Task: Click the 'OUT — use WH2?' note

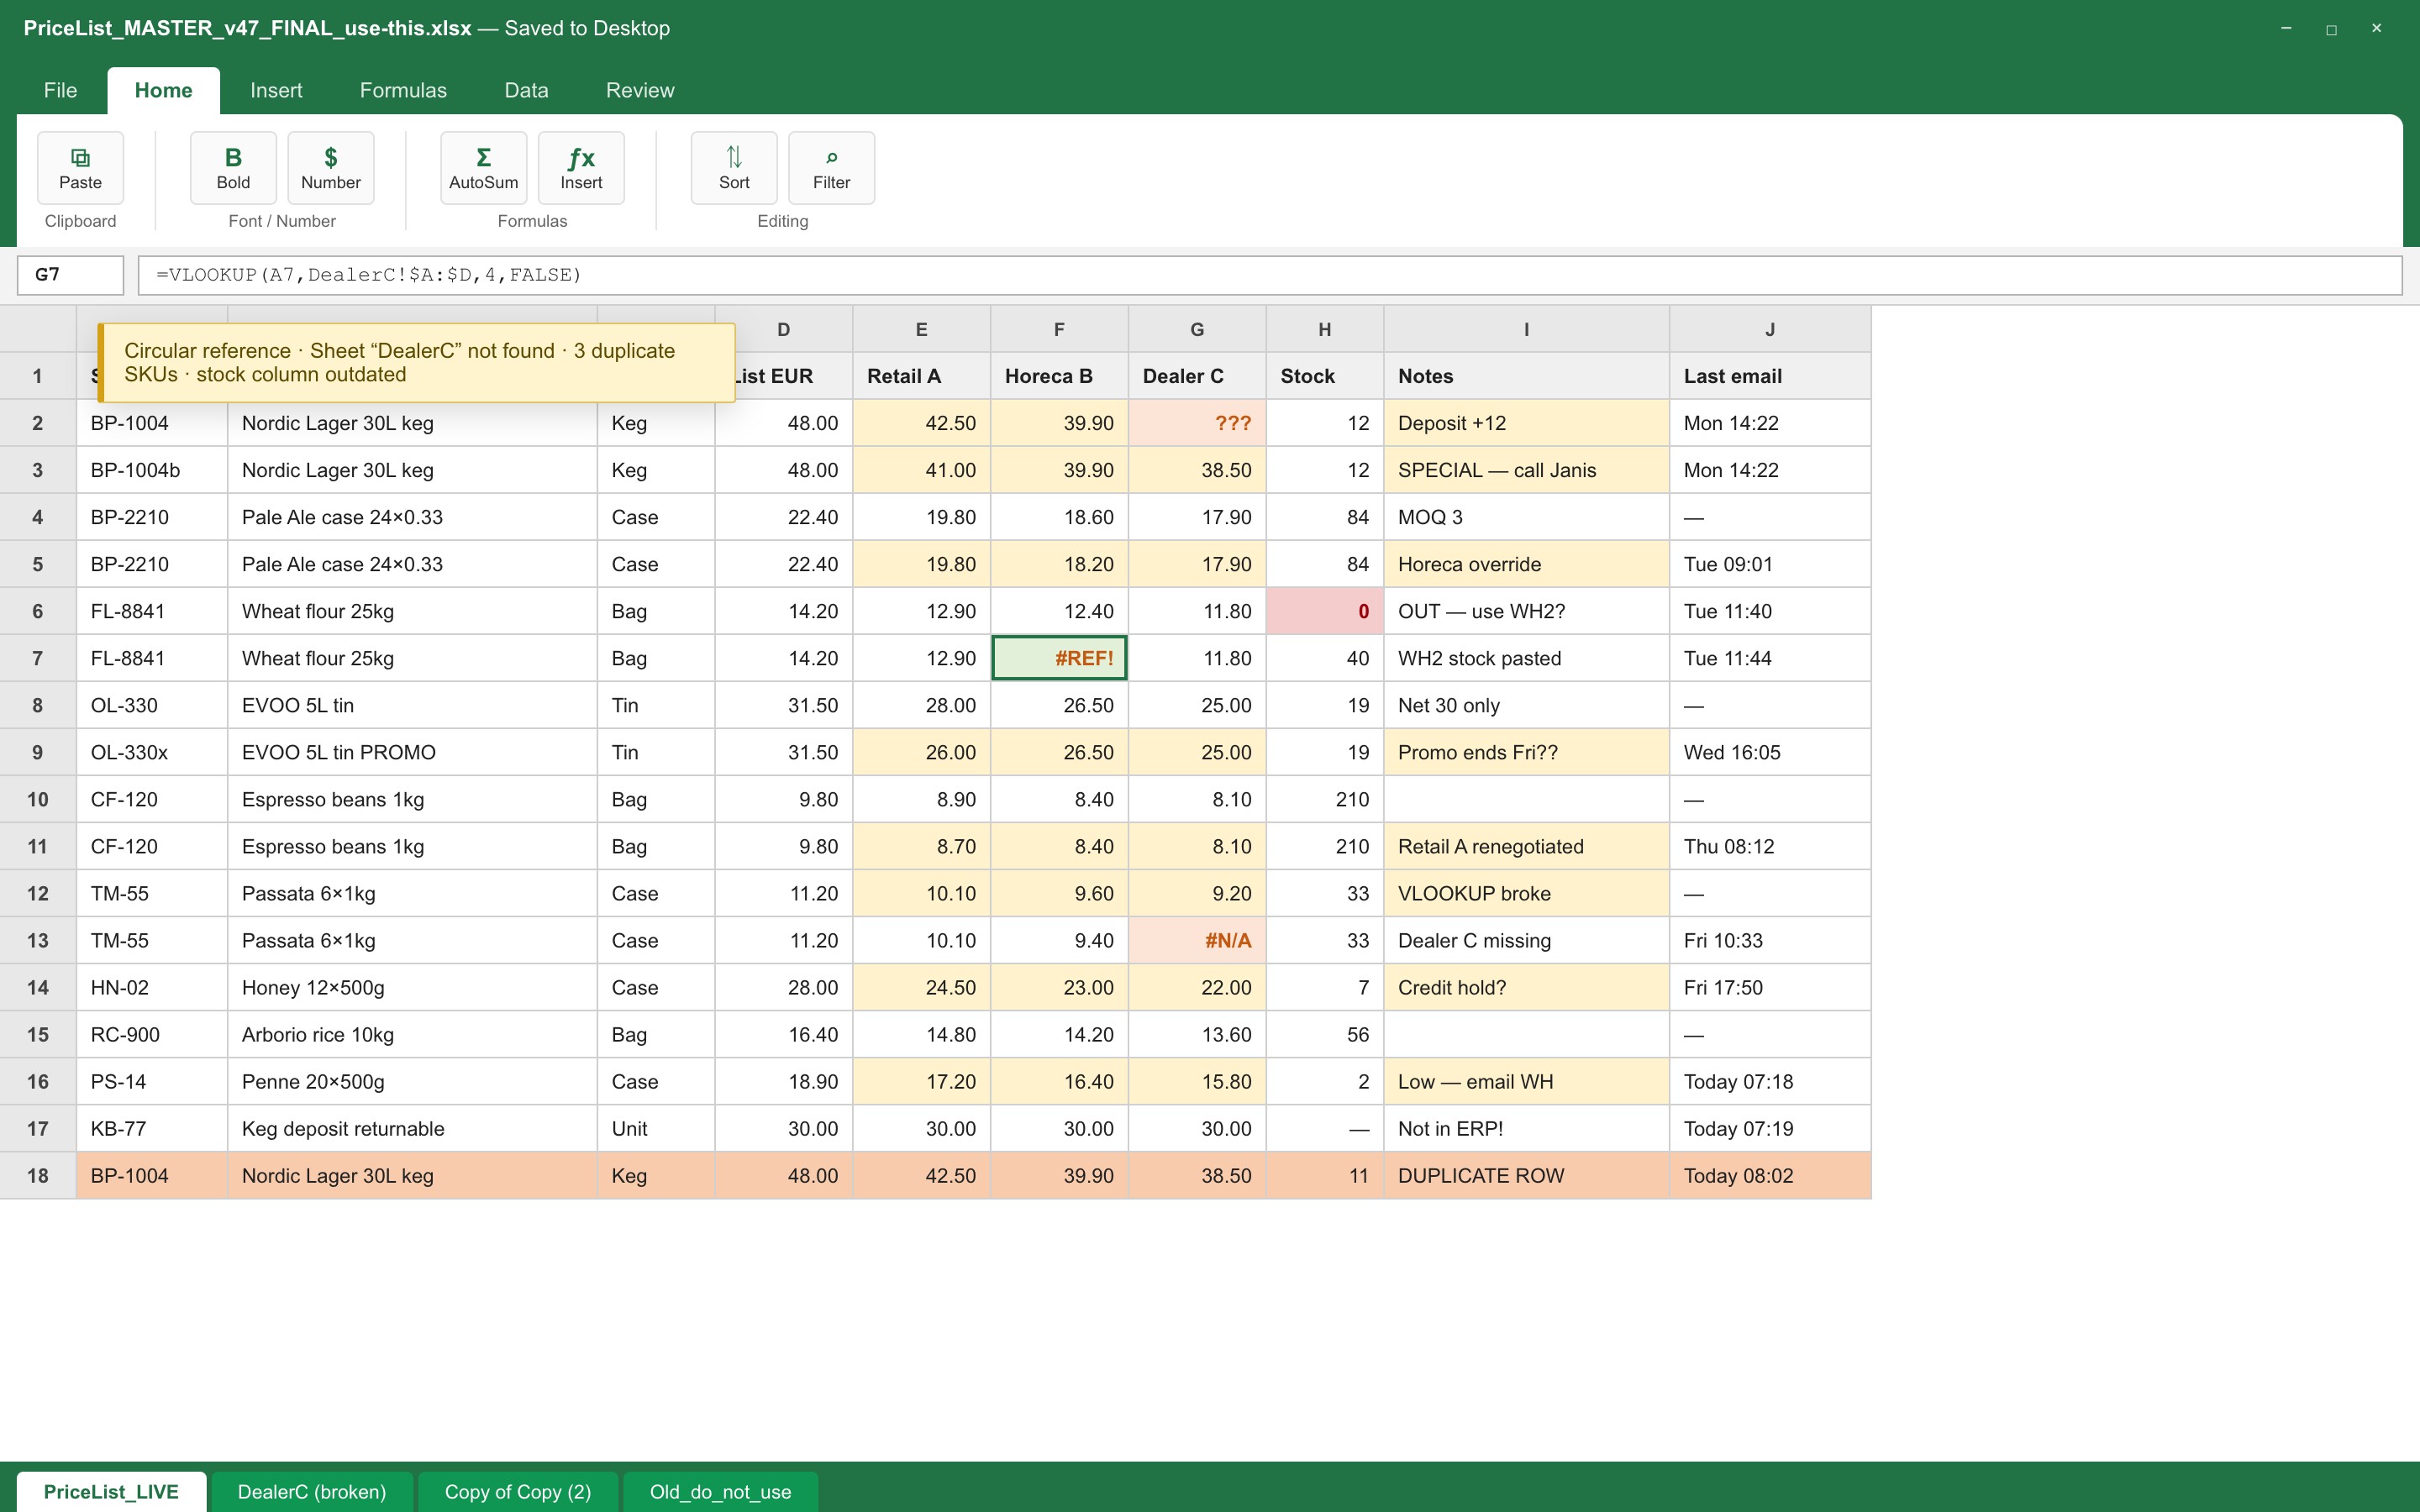Action: point(1526,611)
